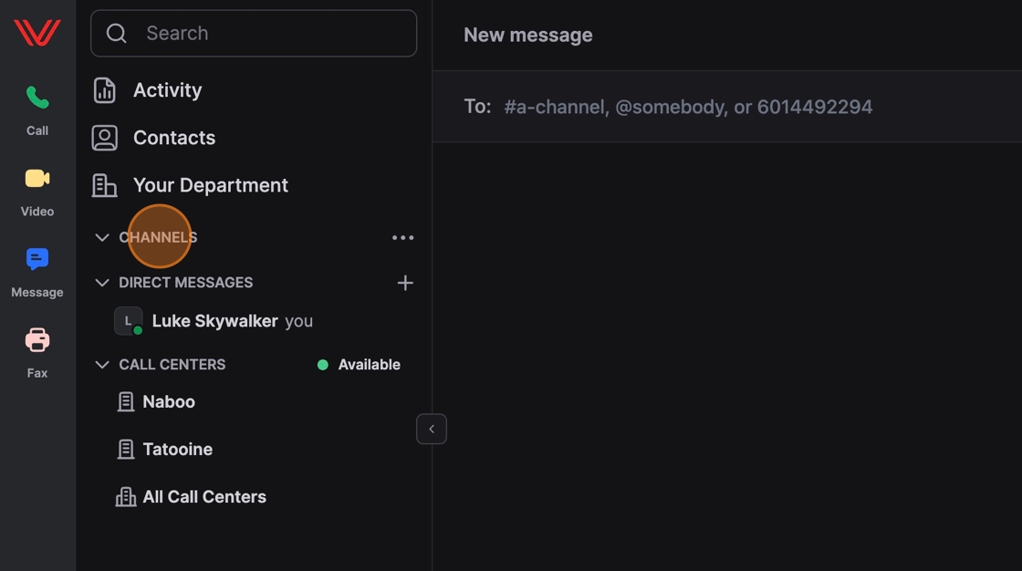Click the Your Department building icon
1022x571 pixels.
click(105, 185)
